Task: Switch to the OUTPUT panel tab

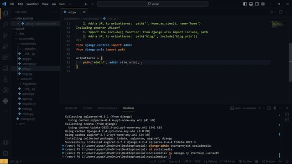Action: [x=87, y=108]
